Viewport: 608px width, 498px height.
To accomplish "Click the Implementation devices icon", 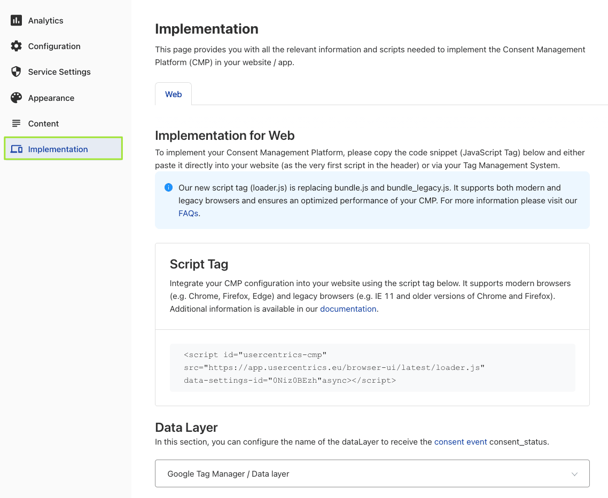I will click(x=16, y=149).
